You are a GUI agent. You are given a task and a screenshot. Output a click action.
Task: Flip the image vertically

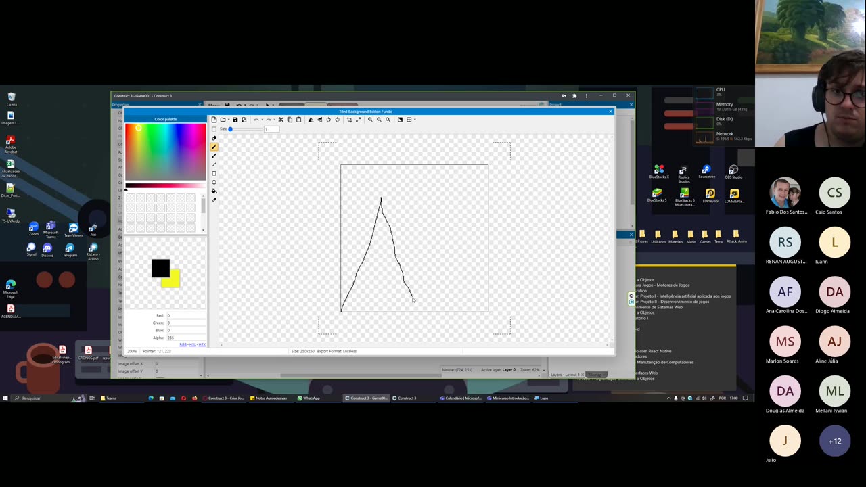click(x=320, y=120)
